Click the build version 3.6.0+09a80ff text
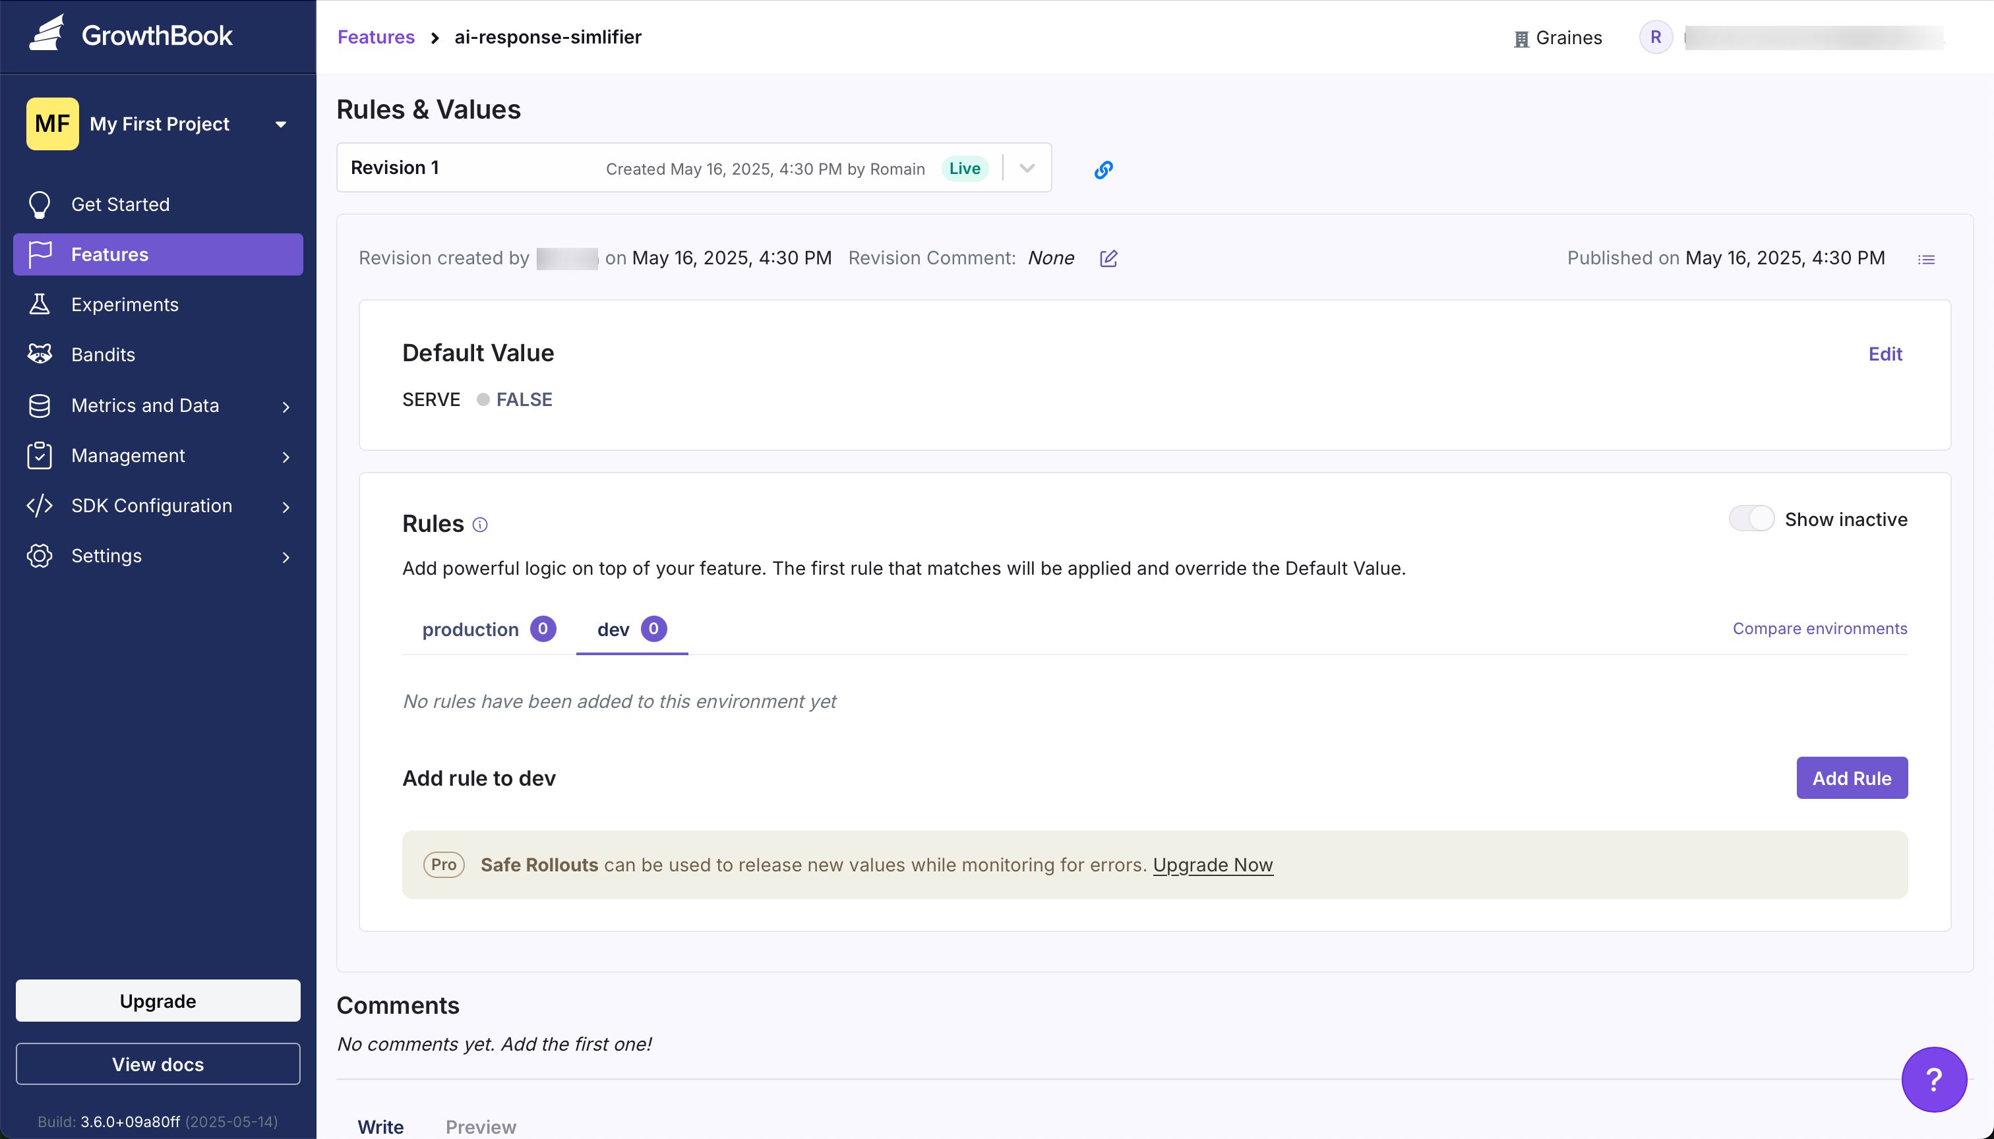Image resolution: width=1994 pixels, height=1139 pixels. [x=130, y=1121]
